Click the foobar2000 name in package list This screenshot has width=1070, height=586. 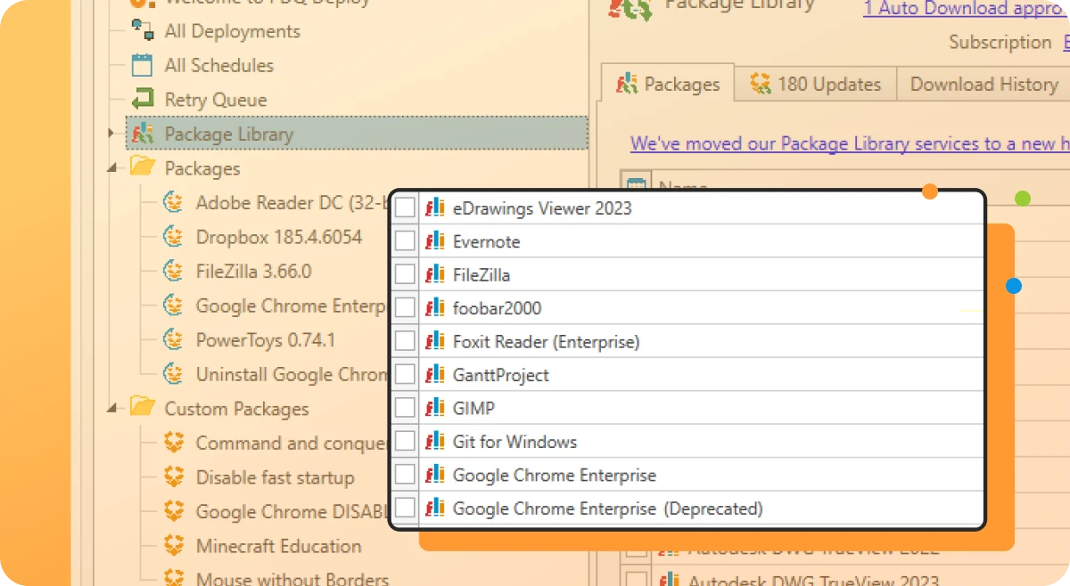pos(497,308)
